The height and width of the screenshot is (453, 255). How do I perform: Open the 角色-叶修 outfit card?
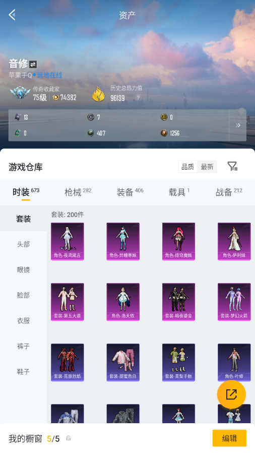[234, 362]
